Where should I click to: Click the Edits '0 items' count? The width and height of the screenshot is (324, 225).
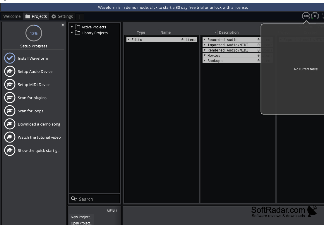pos(189,40)
